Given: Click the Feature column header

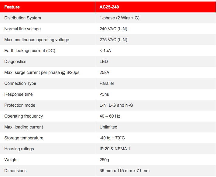Looking at the screenshot, I should pyautogui.click(x=12, y=7).
